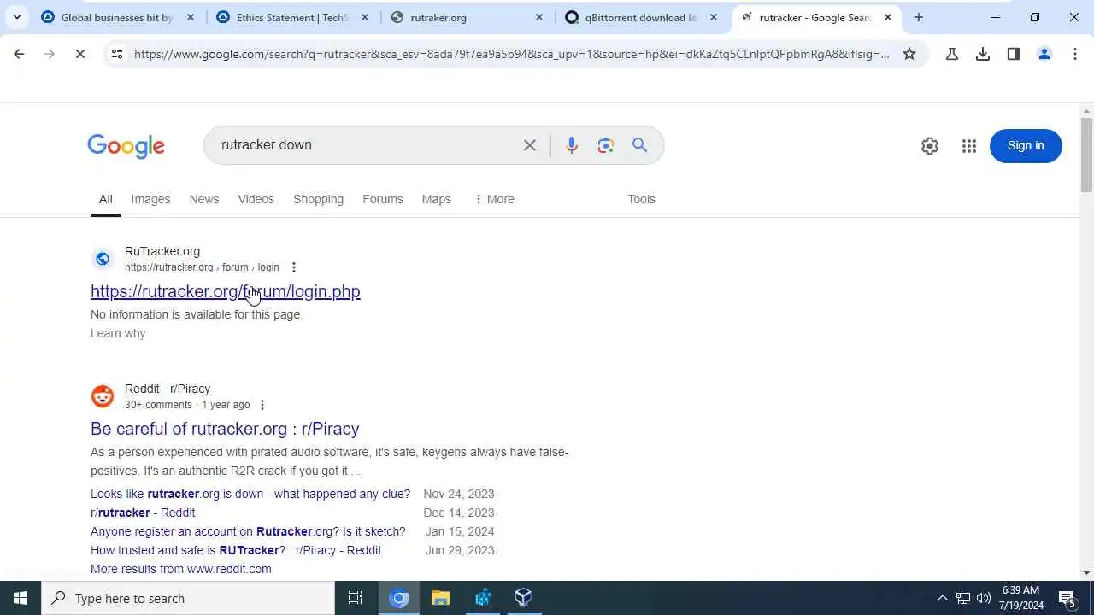Switch to Shopping results tab
The image size is (1094, 615).
pyautogui.click(x=318, y=199)
